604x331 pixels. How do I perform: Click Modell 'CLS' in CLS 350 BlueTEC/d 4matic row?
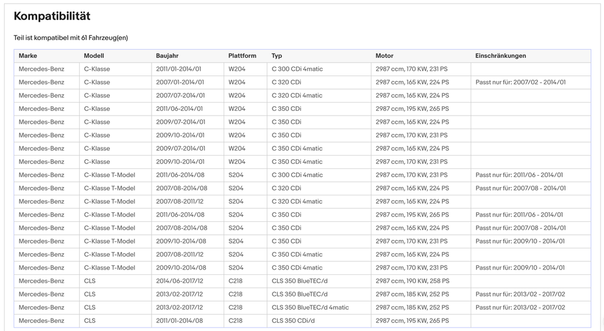(90, 307)
